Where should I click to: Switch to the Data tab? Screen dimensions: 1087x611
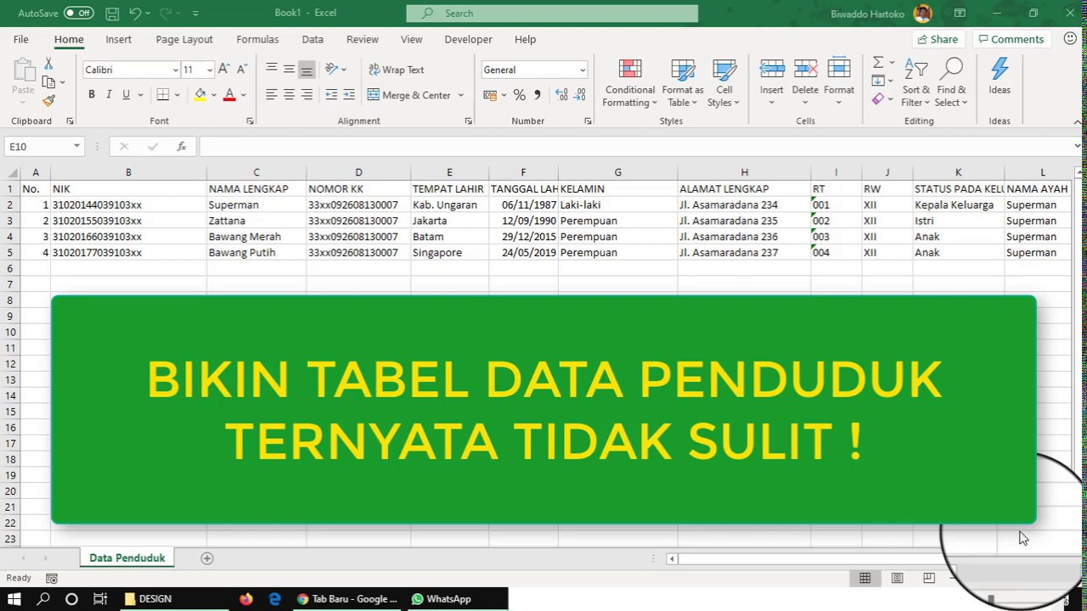313,39
